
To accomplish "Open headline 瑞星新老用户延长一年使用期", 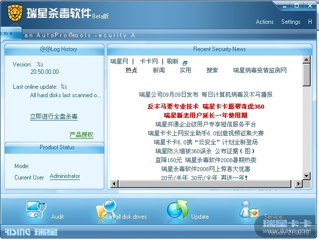I will coord(206,116).
